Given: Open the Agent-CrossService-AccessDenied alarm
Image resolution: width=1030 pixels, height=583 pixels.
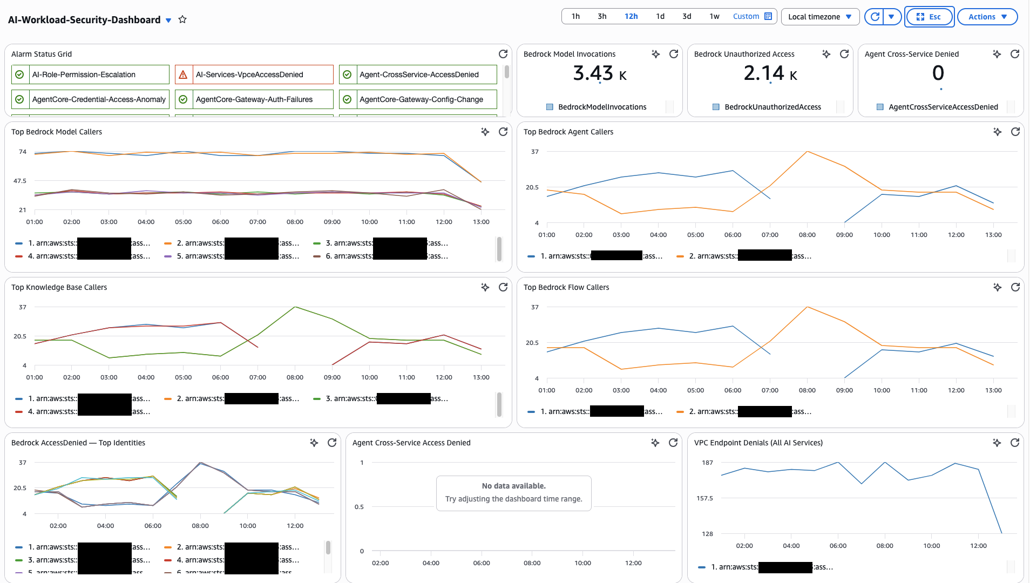Looking at the screenshot, I should click(x=418, y=74).
